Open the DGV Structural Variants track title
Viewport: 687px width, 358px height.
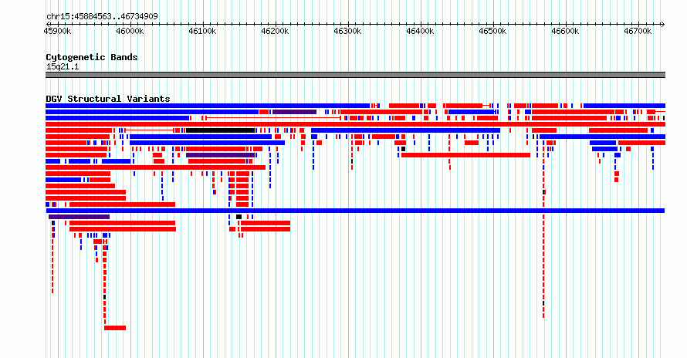108,99
